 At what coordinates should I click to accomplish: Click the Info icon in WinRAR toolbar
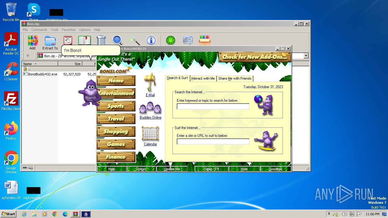click(x=151, y=40)
